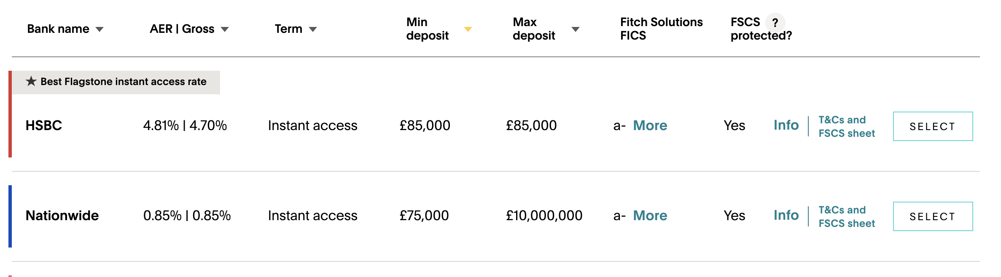Click the FSCS protected question mark icon

point(775,22)
